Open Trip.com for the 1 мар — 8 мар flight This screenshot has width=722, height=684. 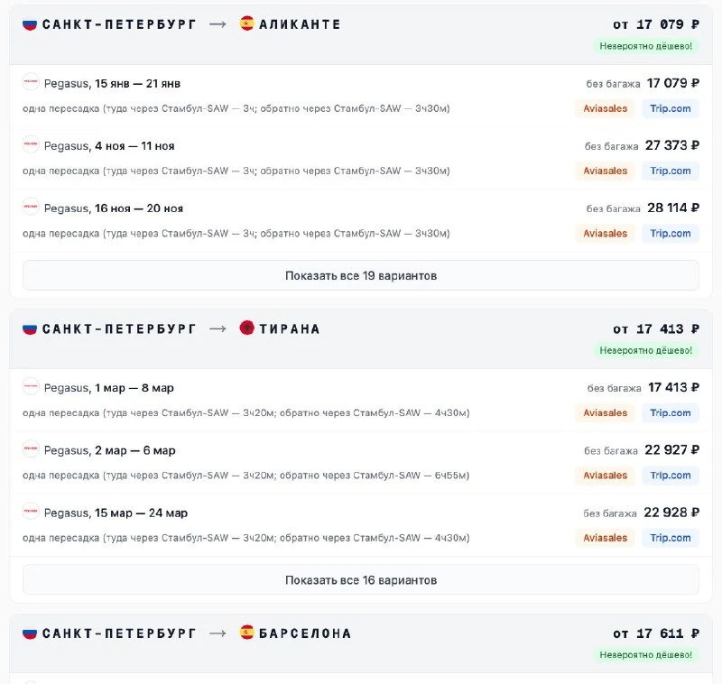coord(671,413)
